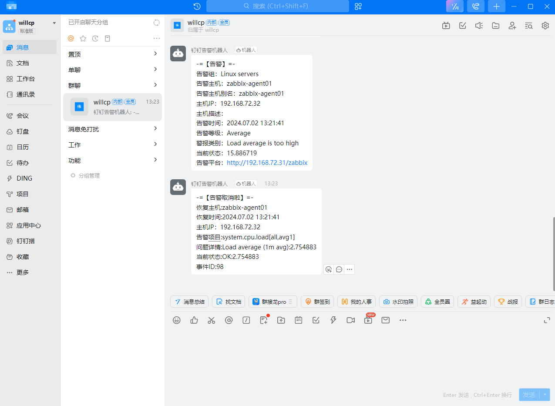555x406 pixels.
Task: Go to 文档 in the sidebar
Action: [x=30, y=63]
